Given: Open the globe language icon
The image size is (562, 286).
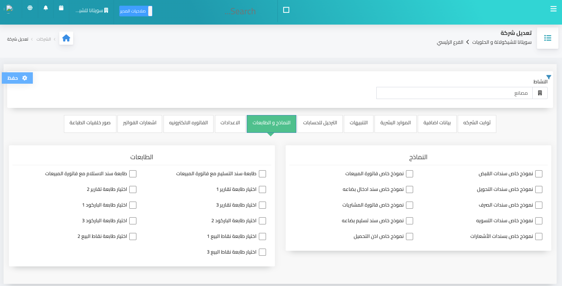Looking at the screenshot, I should 30,8.
